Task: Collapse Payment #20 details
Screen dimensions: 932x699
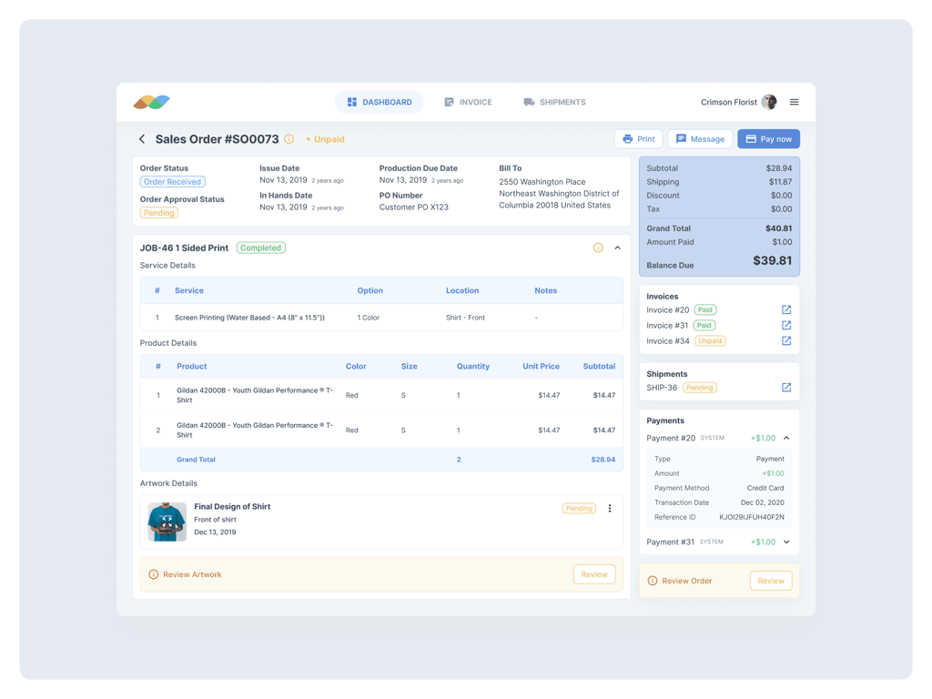Action: (x=786, y=438)
